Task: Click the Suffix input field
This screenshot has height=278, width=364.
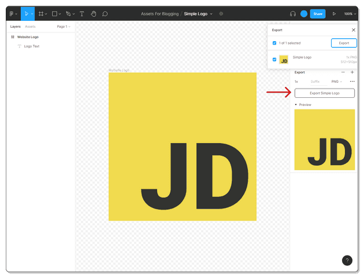Action: click(x=318, y=82)
